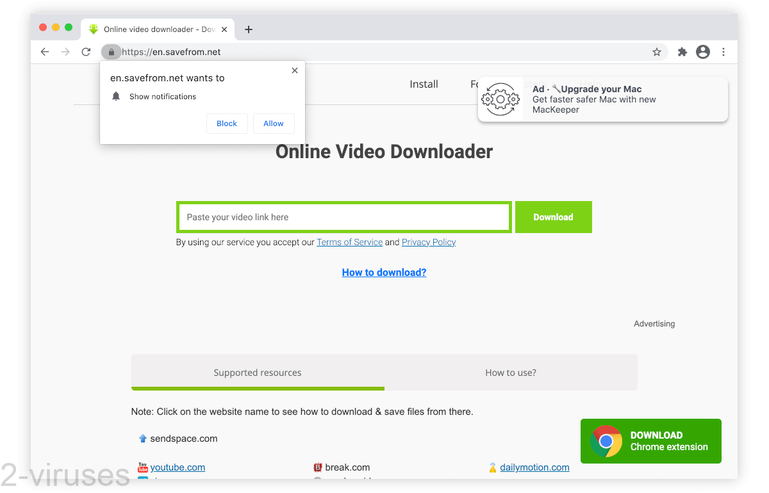Open the Terms of Service link

pos(349,242)
